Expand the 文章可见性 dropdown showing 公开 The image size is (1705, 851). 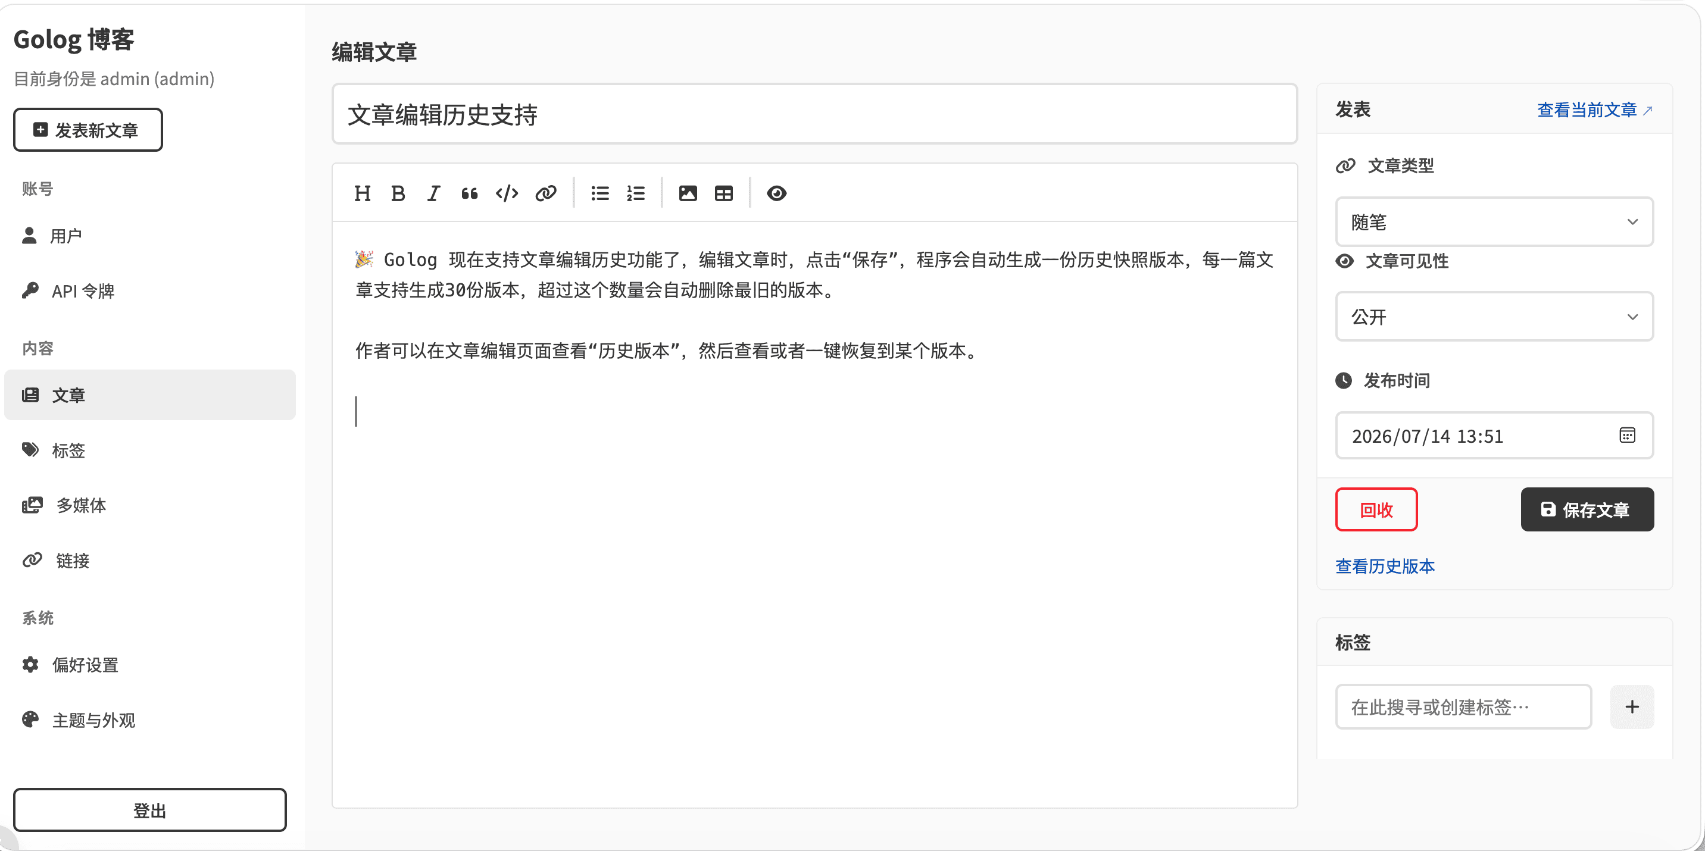coord(1494,317)
